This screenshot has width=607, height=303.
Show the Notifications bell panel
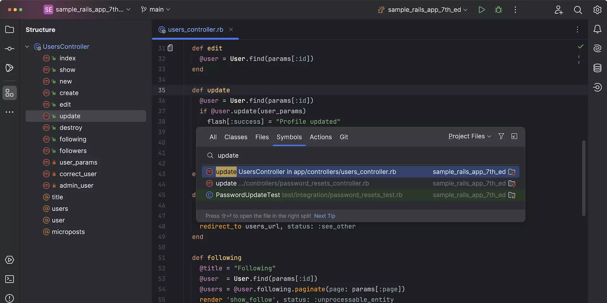[597, 29]
